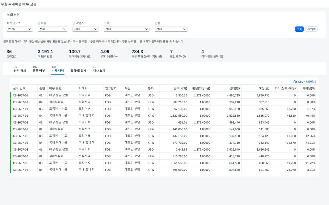Click the 비용 유형 column header

[62, 88]
